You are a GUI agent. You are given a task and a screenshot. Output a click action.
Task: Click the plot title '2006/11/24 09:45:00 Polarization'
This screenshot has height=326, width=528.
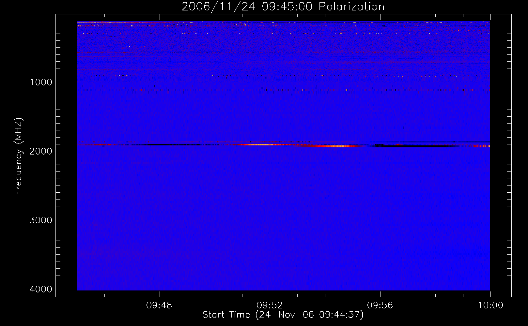coord(283,7)
